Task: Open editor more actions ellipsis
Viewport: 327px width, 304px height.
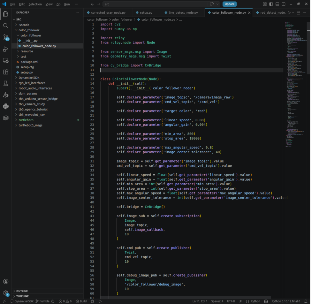Action: [305, 12]
